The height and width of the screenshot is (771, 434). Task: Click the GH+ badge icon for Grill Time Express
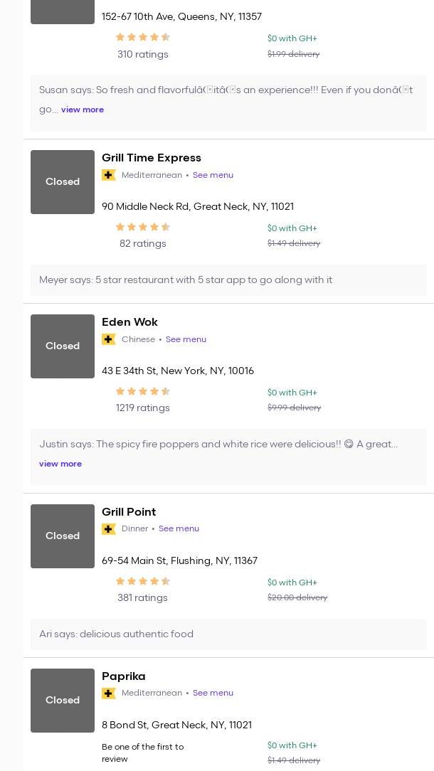109,175
